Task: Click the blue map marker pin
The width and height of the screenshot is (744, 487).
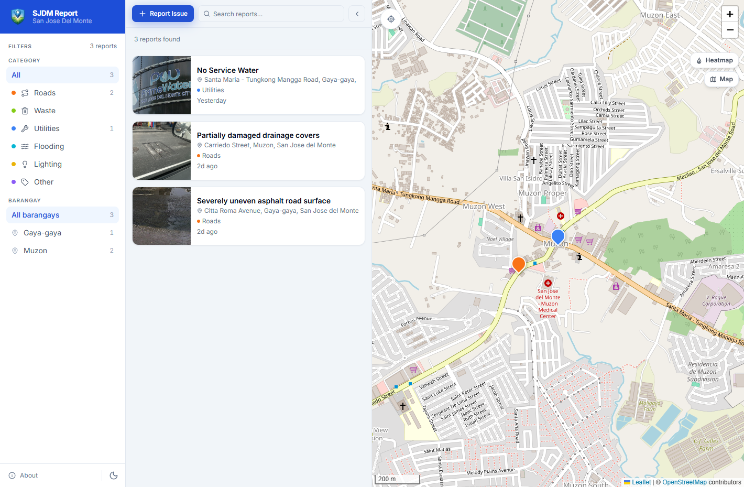Action: (558, 237)
